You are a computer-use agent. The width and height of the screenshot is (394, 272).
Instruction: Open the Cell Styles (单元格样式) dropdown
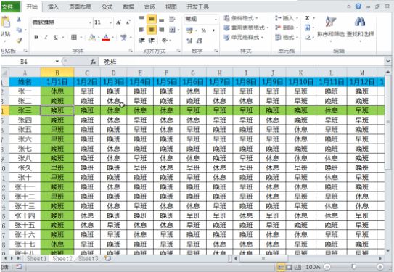pos(243,38)
